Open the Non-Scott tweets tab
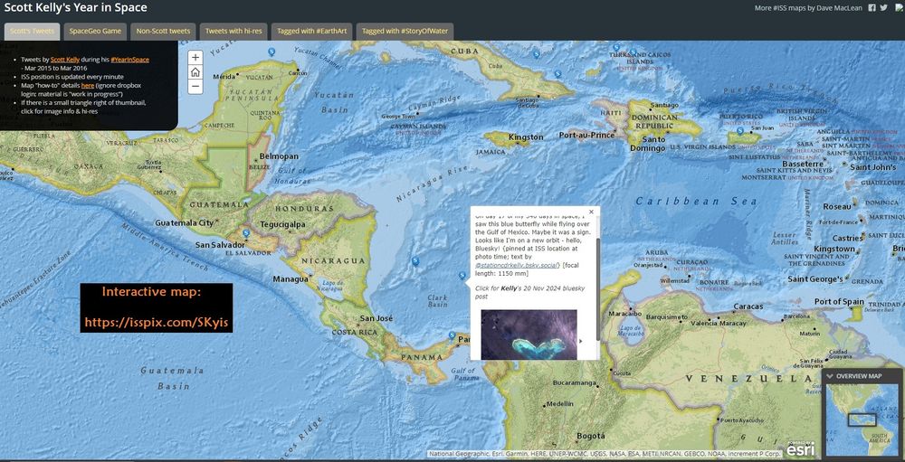Image resolution: width=905 pixels, height=462 pixels. 163,31
